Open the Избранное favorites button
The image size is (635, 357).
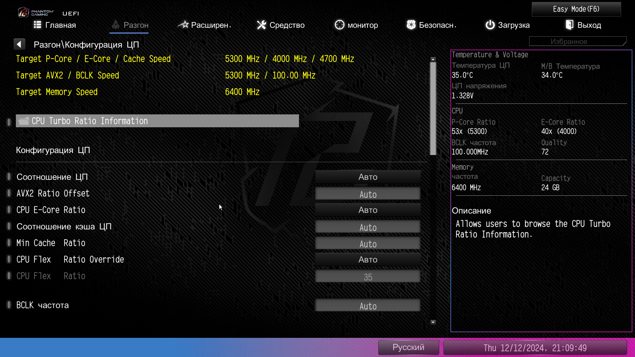[577, 42]
